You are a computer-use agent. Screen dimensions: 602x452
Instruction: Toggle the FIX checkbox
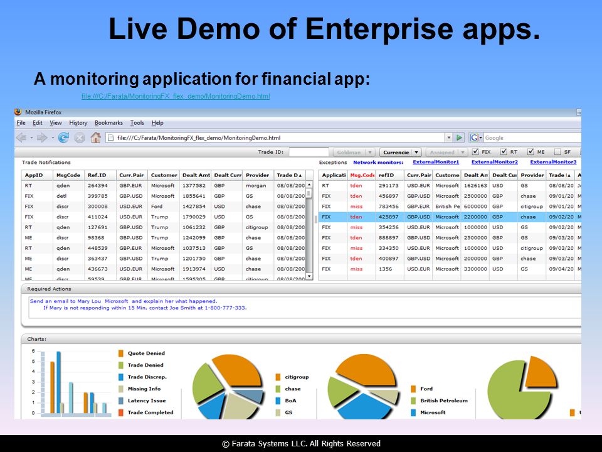pos(475,152)
